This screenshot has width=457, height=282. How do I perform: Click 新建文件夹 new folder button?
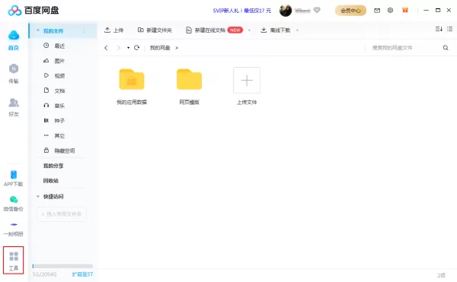pyautogui.click(x=155, y=30)
